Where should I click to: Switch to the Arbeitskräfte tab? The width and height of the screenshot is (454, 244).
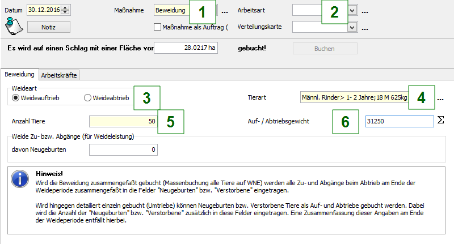(x=59, y=75)
